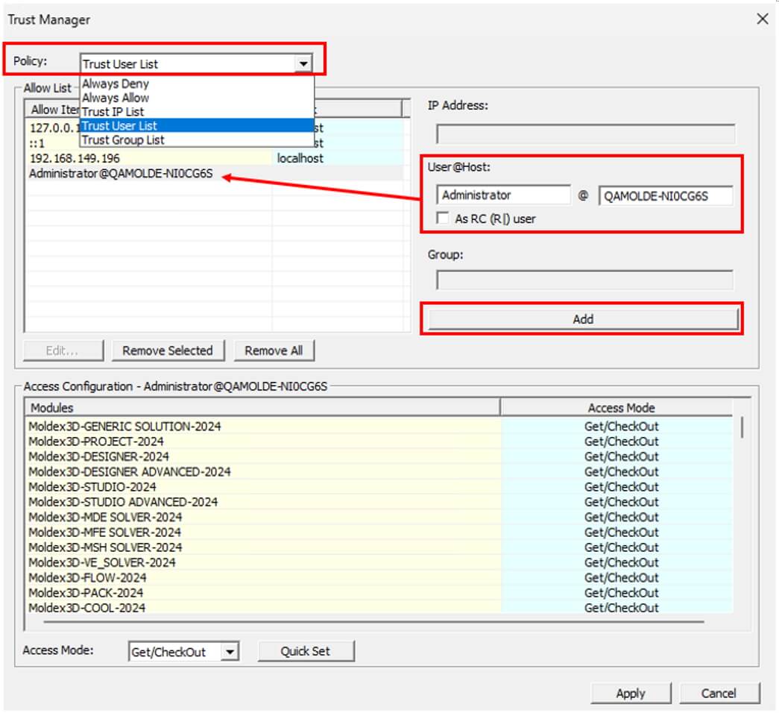This screenshot has width=779, height=713.
Task: Select Moldex3D-DESIGNER ADVANCED-2024 module row
Action: tap(379, 471)
